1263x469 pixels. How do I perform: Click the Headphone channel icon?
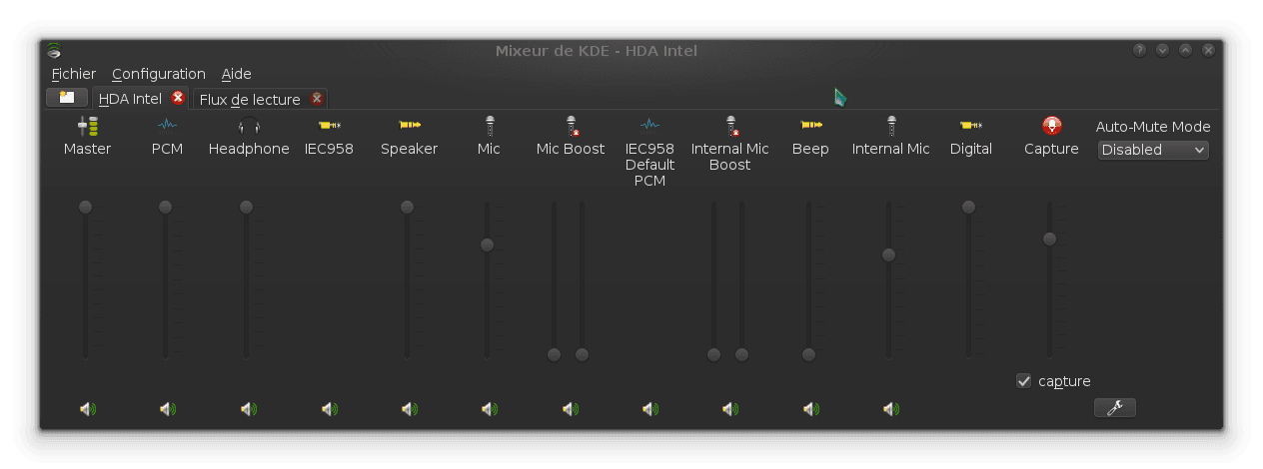click(249, 126)
